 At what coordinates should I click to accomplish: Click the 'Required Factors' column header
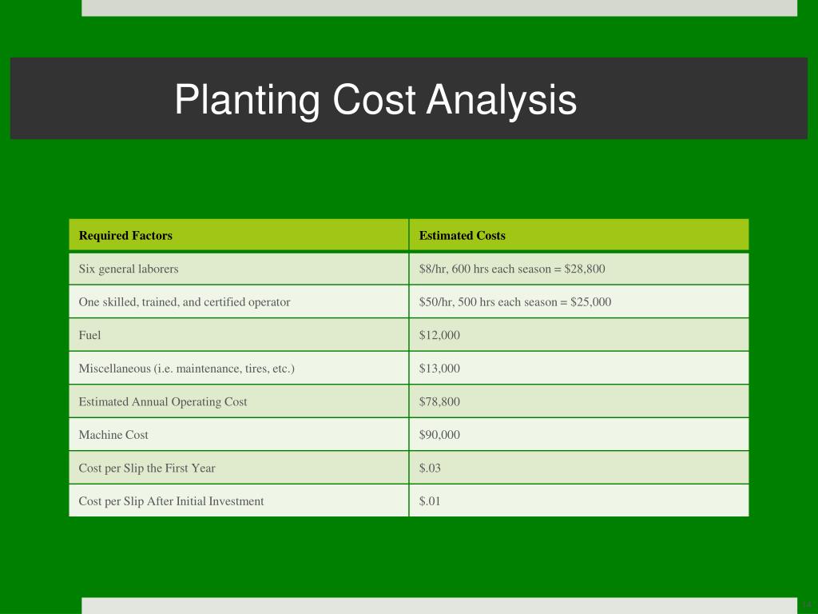[x=238, y=235]
